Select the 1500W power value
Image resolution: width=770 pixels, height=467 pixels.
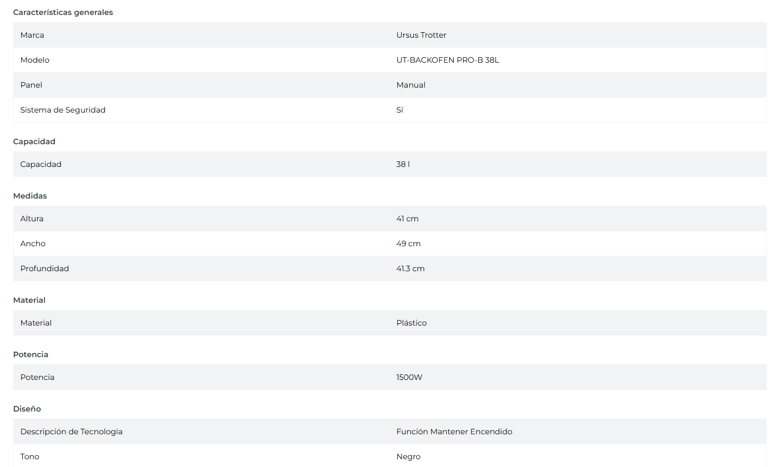coord(409,377)
